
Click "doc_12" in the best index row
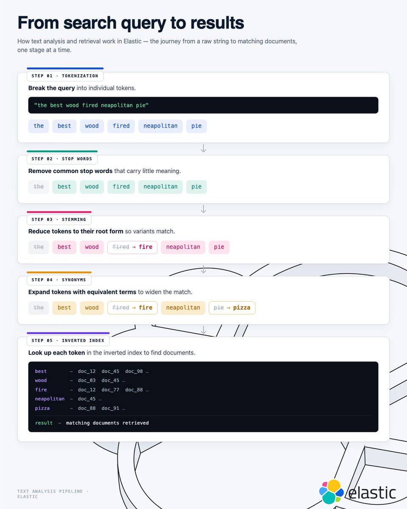tap(87, 372)
